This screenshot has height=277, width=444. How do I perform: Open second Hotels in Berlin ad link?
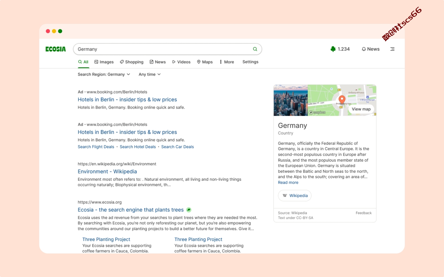(127, 132)
